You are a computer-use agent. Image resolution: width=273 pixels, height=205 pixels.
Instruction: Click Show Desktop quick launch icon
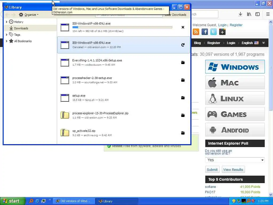click(43, 201)
